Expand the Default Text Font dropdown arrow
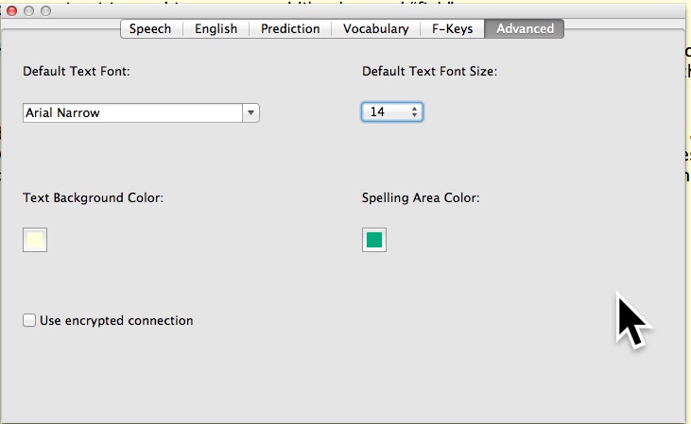 (250, 113)
